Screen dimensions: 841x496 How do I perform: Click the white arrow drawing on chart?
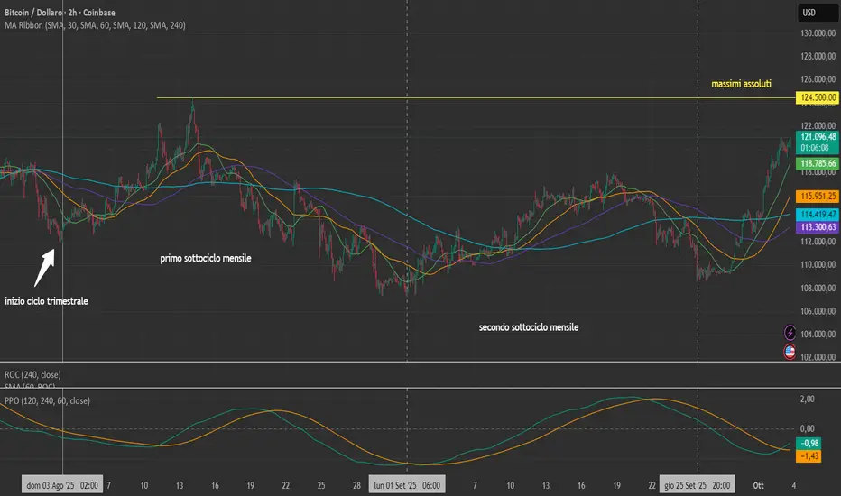tap(46, 262)
